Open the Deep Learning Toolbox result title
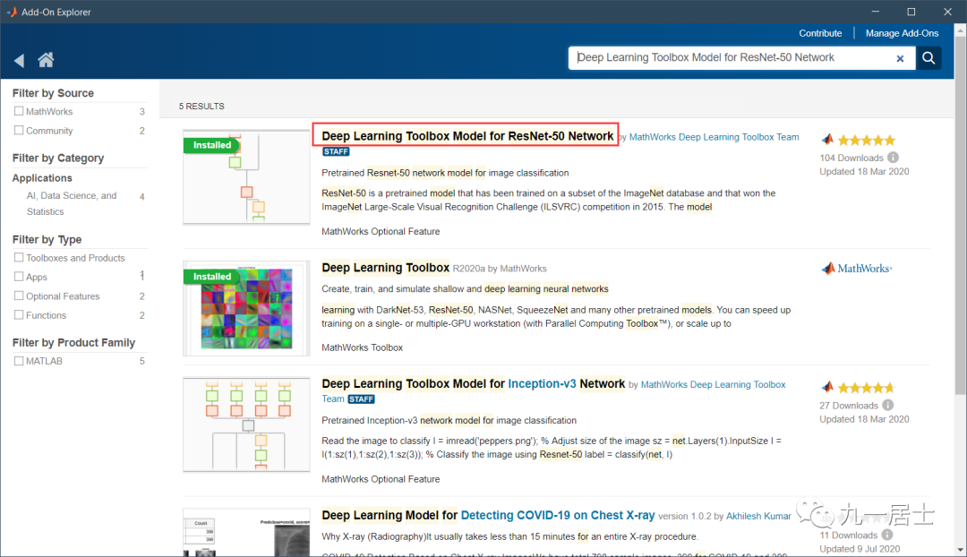The height and width of the screenshot is (557, 967). (x=385, y=267)
